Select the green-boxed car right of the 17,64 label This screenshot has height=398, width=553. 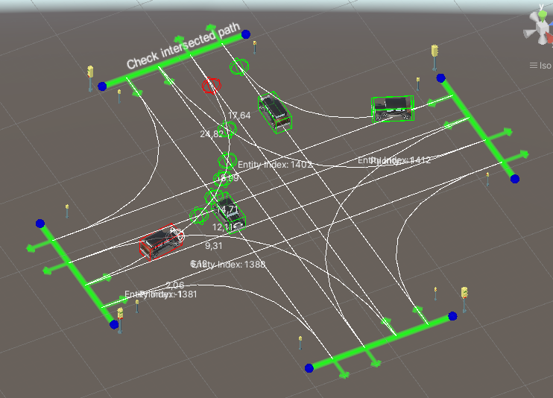[275, 113]
